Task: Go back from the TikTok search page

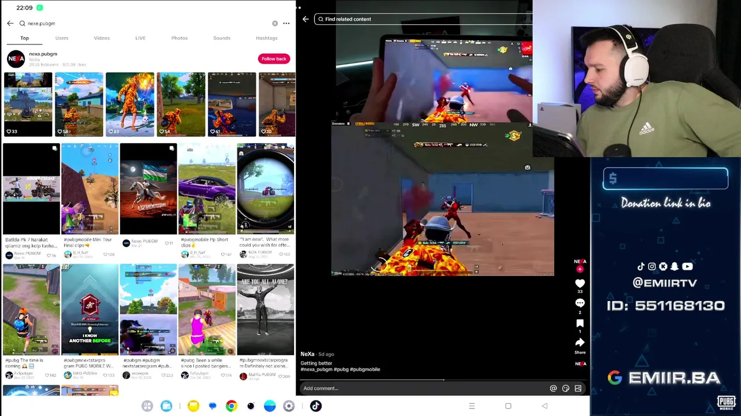Action: click(x=10, y=23)
